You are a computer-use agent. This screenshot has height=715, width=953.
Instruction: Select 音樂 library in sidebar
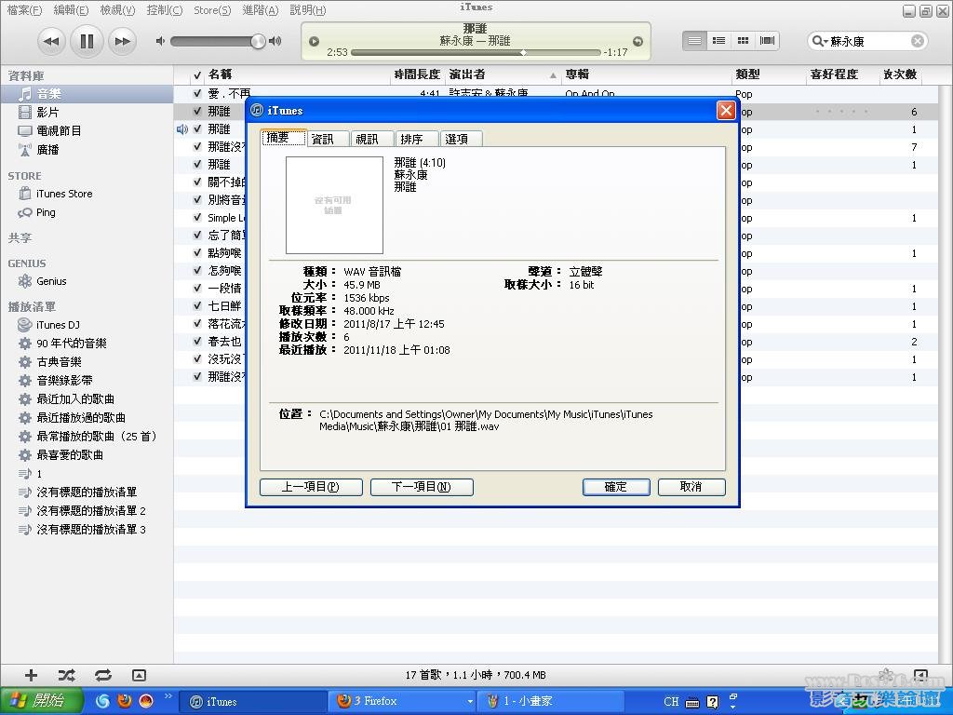coord(87,94)
